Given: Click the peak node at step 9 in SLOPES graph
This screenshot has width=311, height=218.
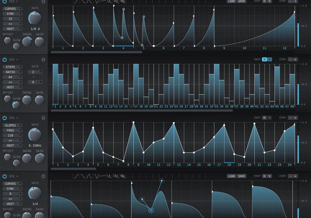Looking at the screenshot, I should tap(133, 122).
